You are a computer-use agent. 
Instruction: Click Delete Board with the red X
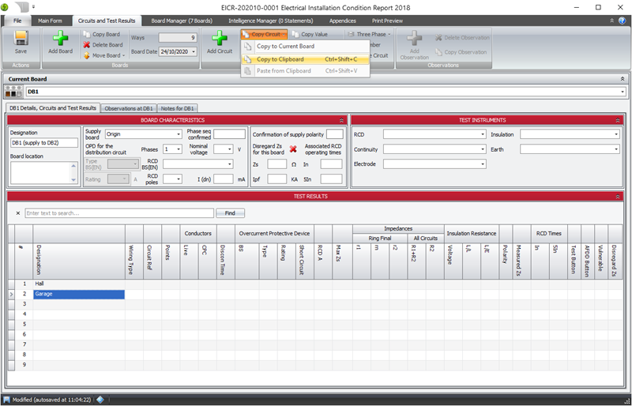pos(103,45)
